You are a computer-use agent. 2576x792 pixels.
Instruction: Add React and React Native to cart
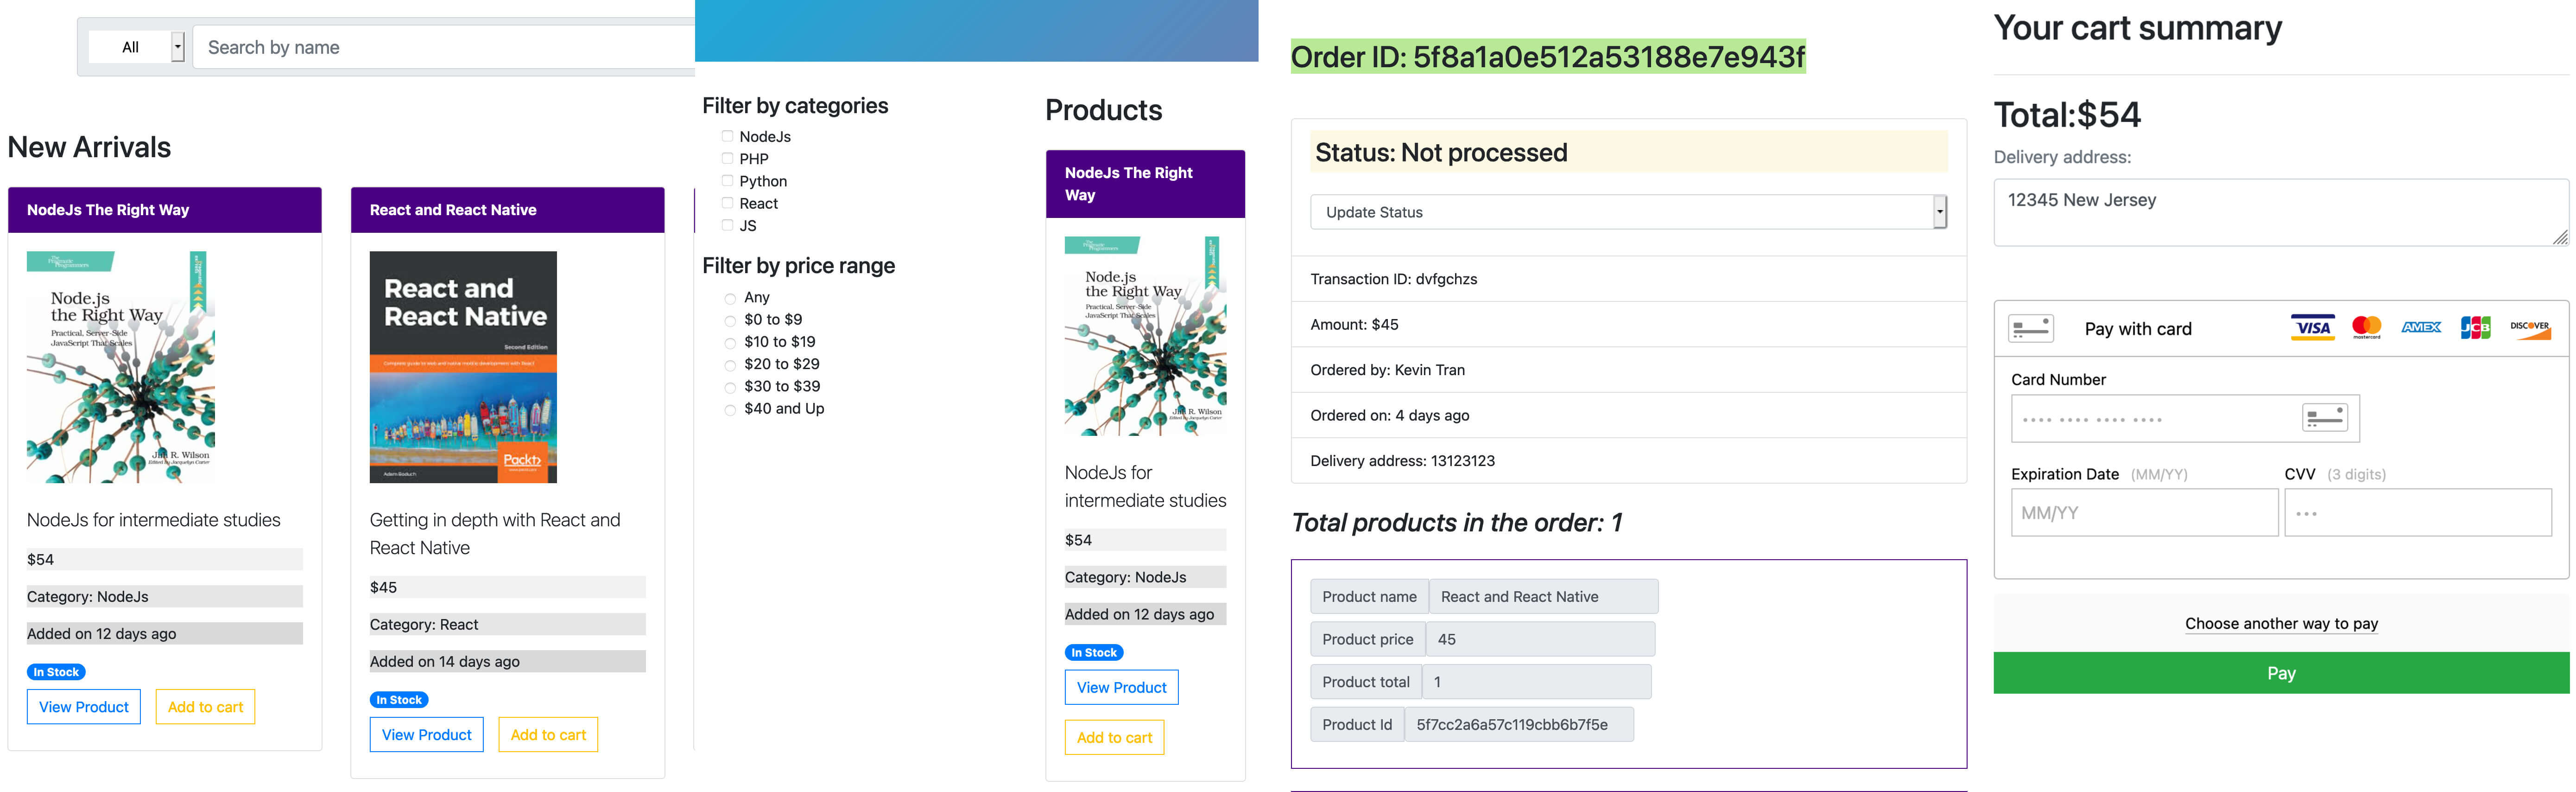[548, 735]
